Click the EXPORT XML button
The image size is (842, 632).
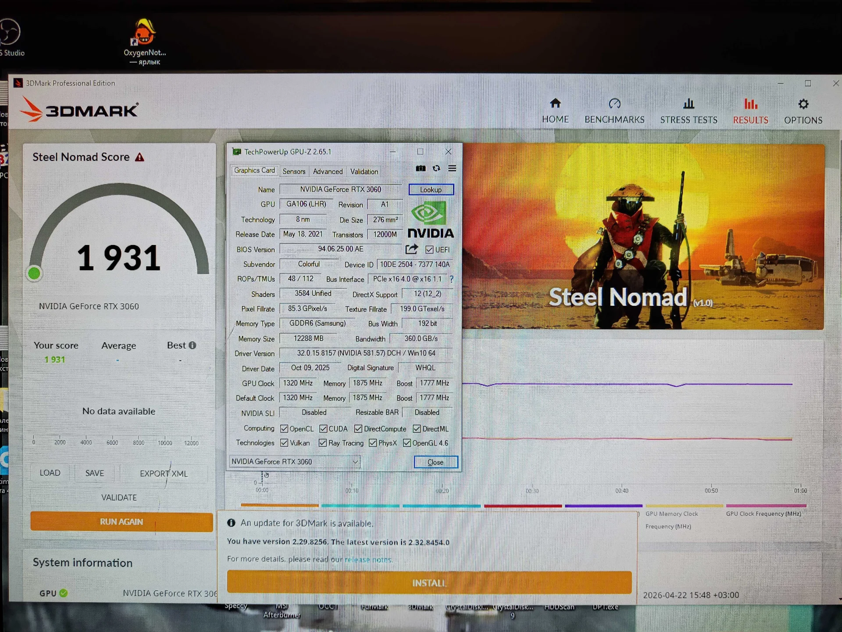[x=164, y=474]
